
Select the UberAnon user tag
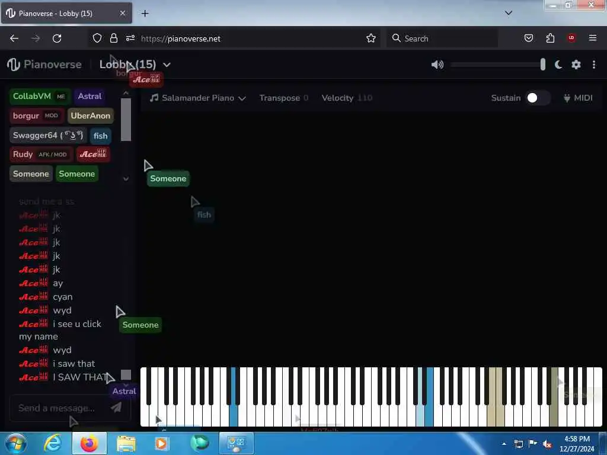click(91, 116)
